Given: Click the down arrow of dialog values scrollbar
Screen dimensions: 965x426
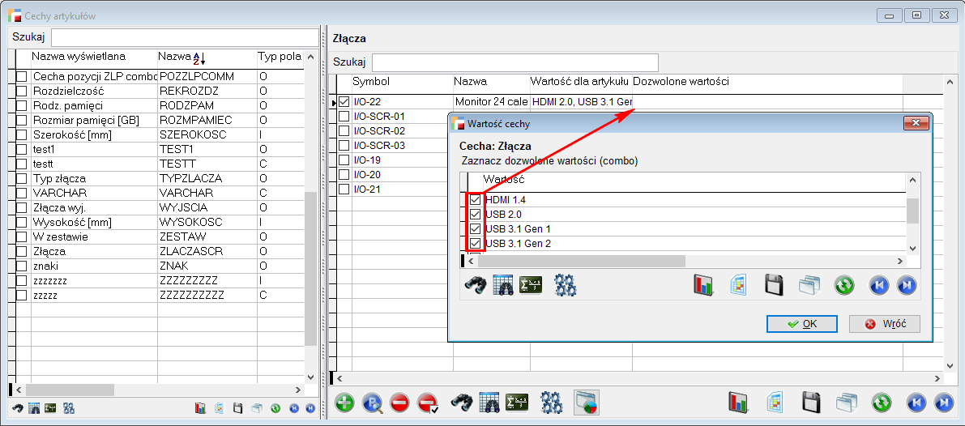Looking at the screenshot, I should pyautogui.click(x=912, y=249).
